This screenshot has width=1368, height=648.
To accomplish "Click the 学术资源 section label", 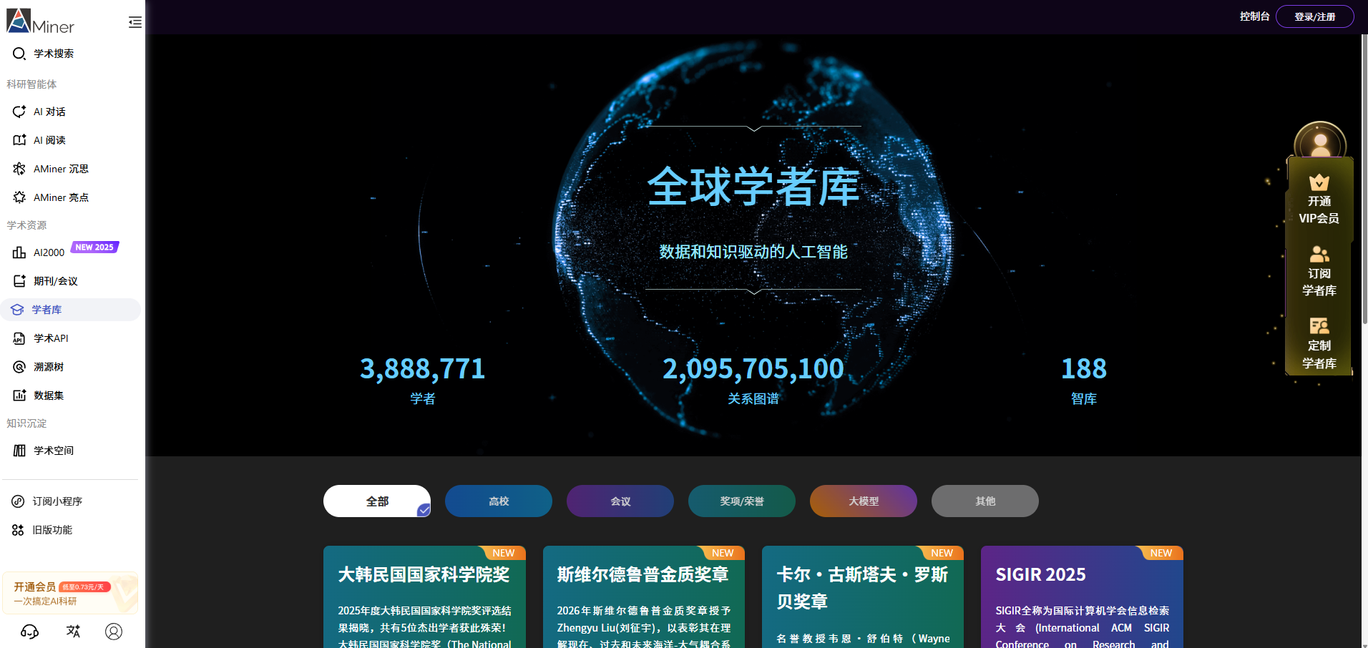I will pyautogui.click(x=26, y=225).
